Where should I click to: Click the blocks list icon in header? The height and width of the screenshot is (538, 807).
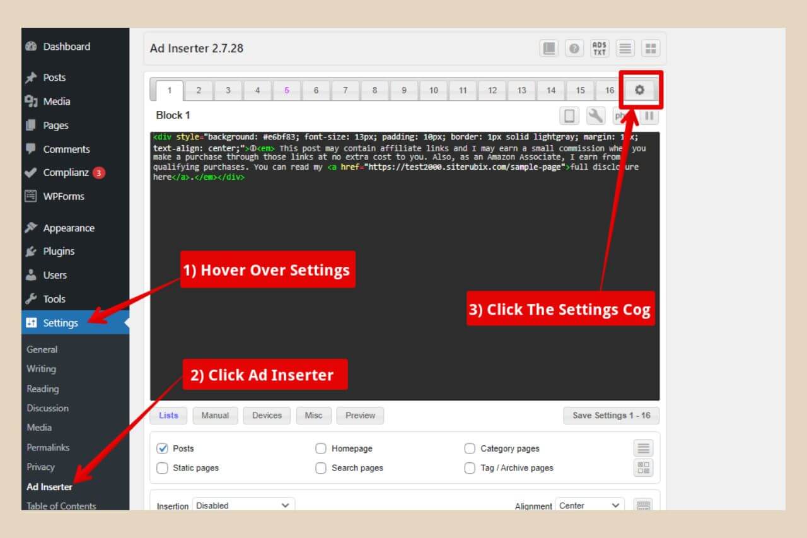pyautogui.click(x=625, y=49)
